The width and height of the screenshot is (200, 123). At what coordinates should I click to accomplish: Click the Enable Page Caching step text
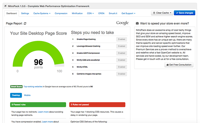(x=86, y=39)
